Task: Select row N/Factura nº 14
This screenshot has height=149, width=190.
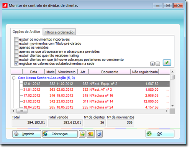Action: click(96, 101)
